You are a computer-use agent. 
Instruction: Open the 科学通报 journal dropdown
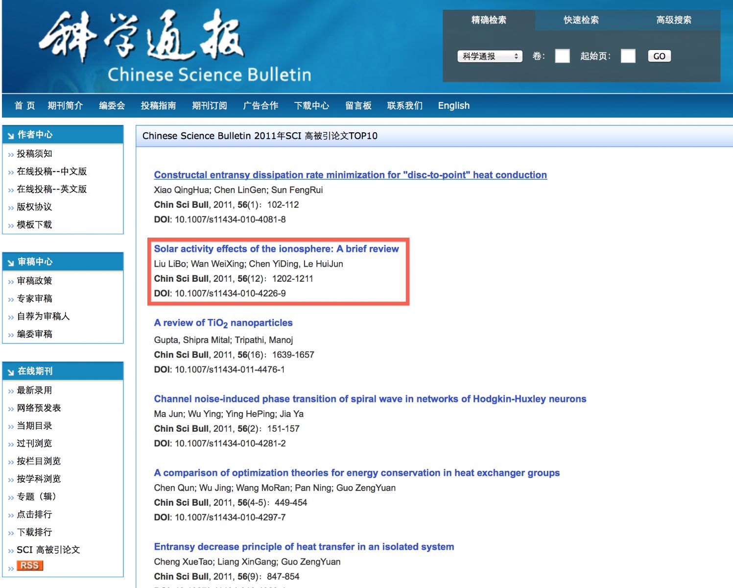point(490,56)
